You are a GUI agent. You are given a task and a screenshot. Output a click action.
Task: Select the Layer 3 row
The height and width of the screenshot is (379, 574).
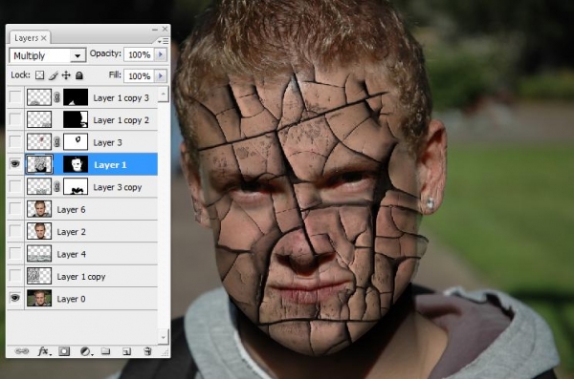tap(82, 142)
